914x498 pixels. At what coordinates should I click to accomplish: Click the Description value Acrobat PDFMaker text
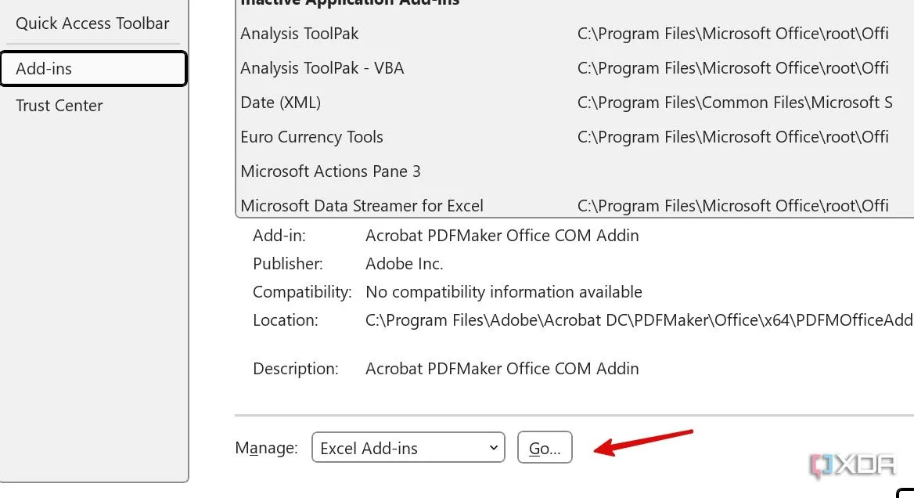(x=502, y=369)
